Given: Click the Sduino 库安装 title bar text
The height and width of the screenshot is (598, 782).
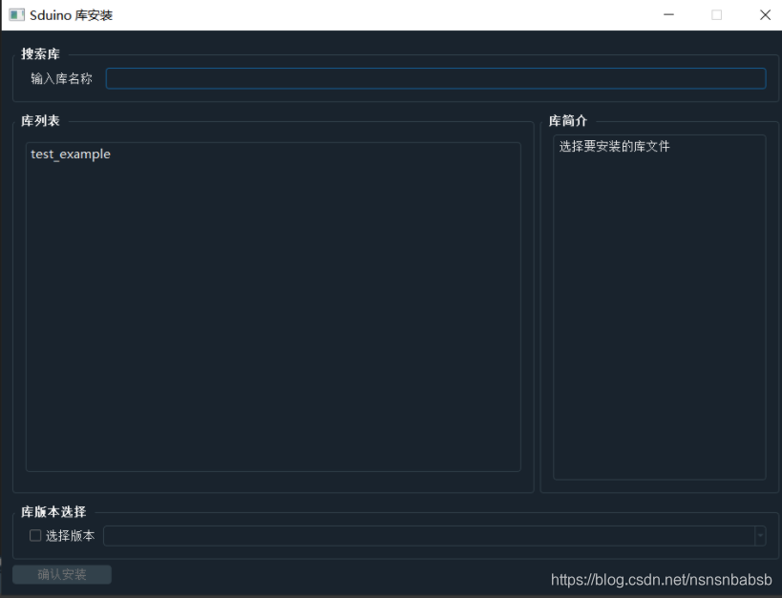Looking at the screenshot, I should [x=71, y=14].
